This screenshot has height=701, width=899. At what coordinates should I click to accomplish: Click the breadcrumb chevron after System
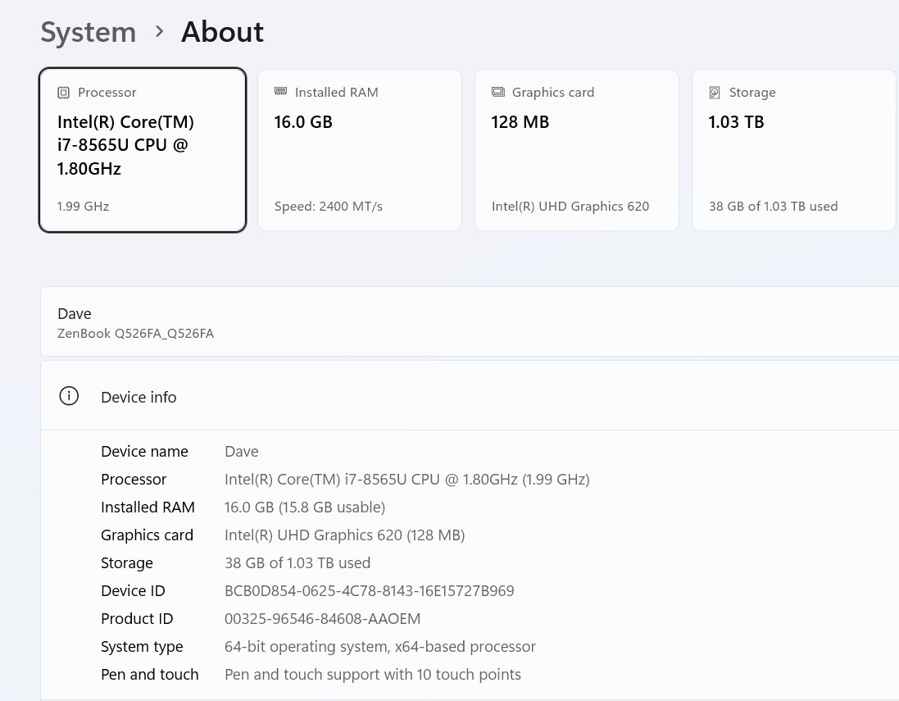click(159, 31)
